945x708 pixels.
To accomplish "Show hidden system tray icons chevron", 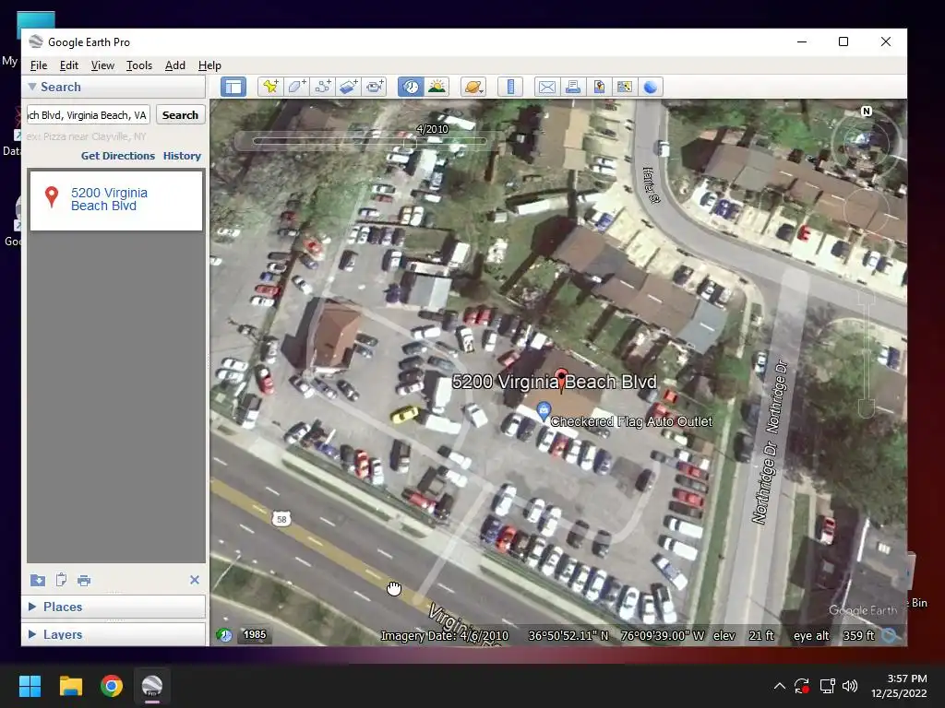I will tap(779, 686).
